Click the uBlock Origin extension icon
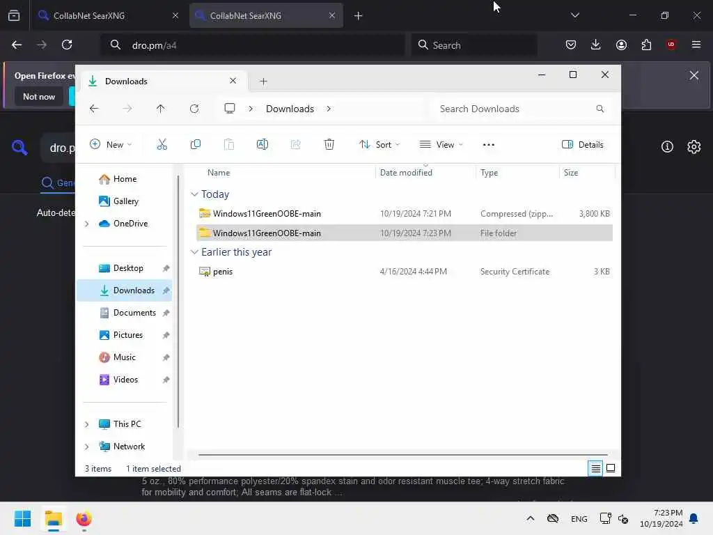713x535 pixels. (671, 45)
